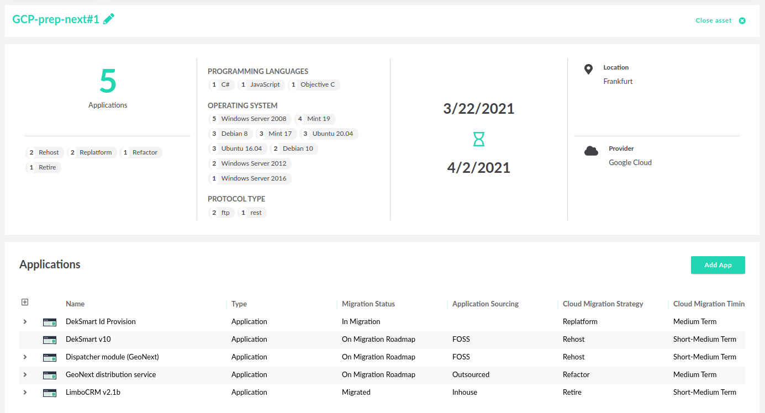
Task: Click the Location map pin icon
Action: coord(589,69)
